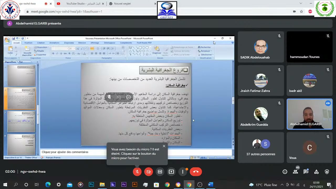Open the Disposition layout dropdown

point(41,47)
